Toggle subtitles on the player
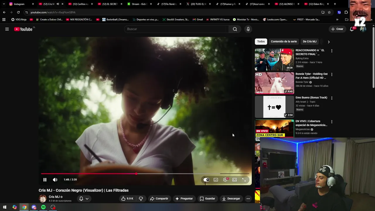The width and height of the screenshot is (375, 211). click(x=216, y=180)
